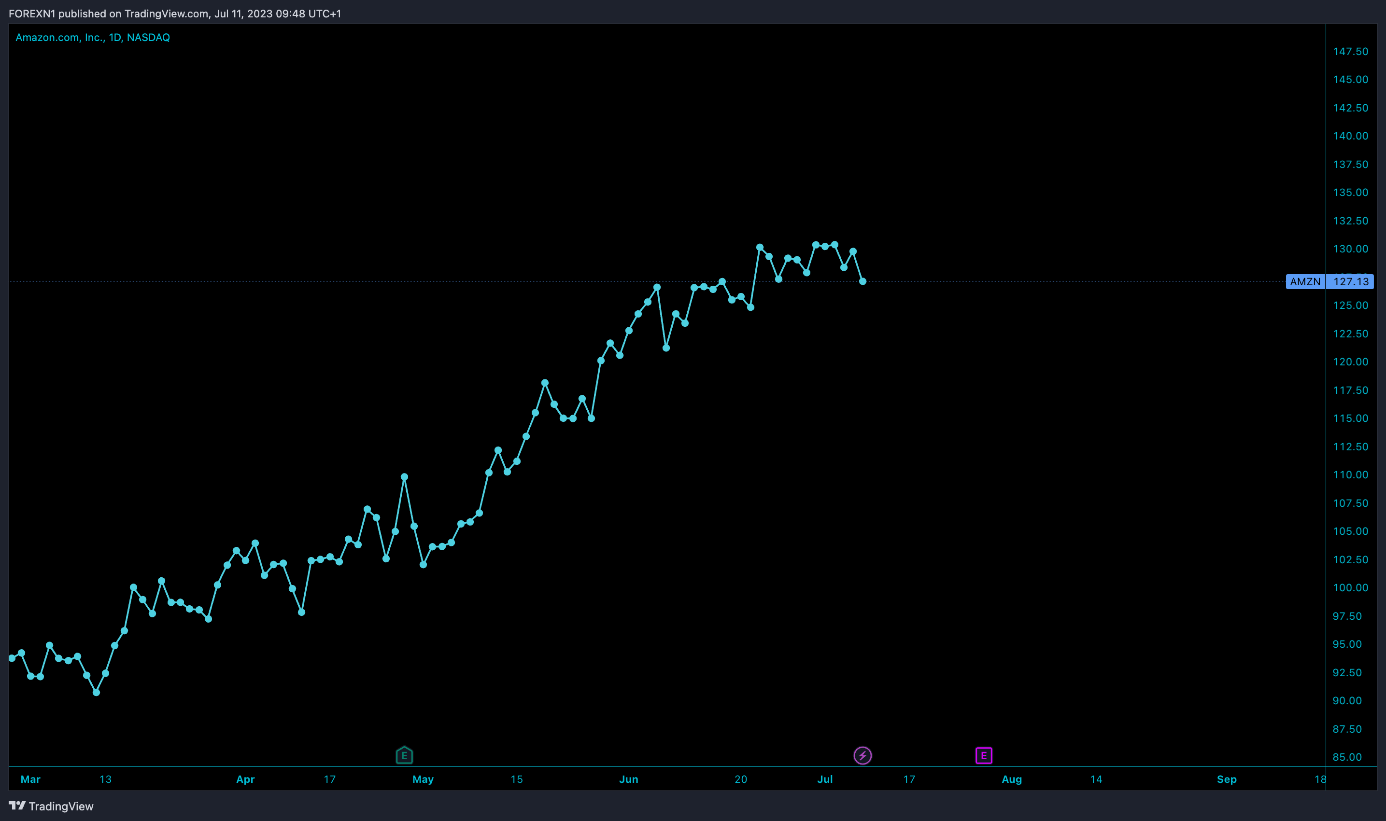The image size is (1386, 821).
Task: Click the 115.00 price axis label
Action: pyautogui.click(x=1350, y=418)
